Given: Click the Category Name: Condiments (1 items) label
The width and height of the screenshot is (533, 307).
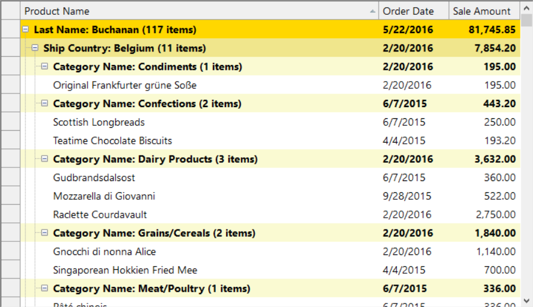Looking at the screenshot, I should click(147, 67).
